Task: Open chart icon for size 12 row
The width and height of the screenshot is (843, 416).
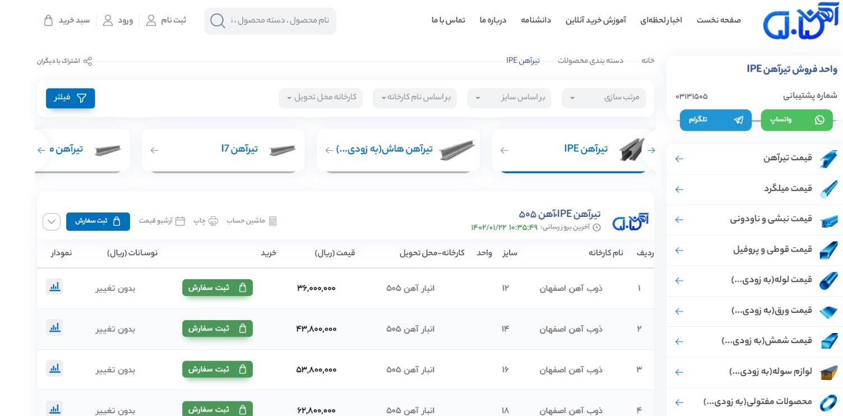Action: (x=54, y=286)
